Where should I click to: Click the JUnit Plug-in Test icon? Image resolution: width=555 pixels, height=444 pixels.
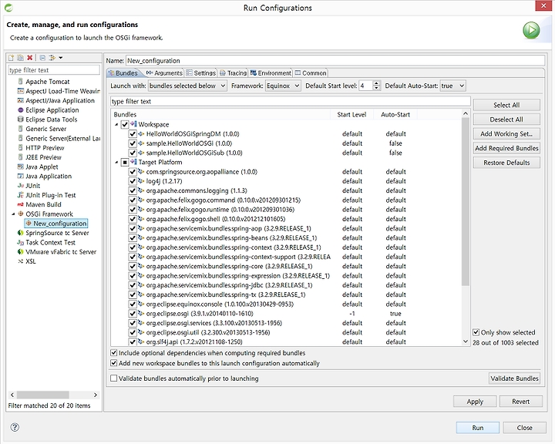[21, 195]
